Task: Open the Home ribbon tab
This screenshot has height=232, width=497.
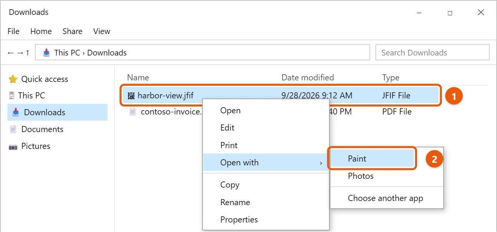Action: (x=41, y=31)
